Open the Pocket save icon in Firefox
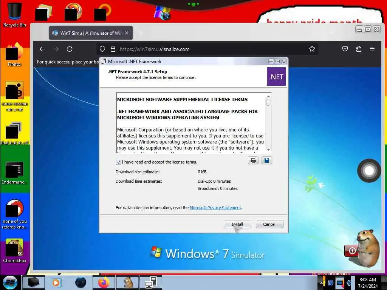 coord(345,49)
